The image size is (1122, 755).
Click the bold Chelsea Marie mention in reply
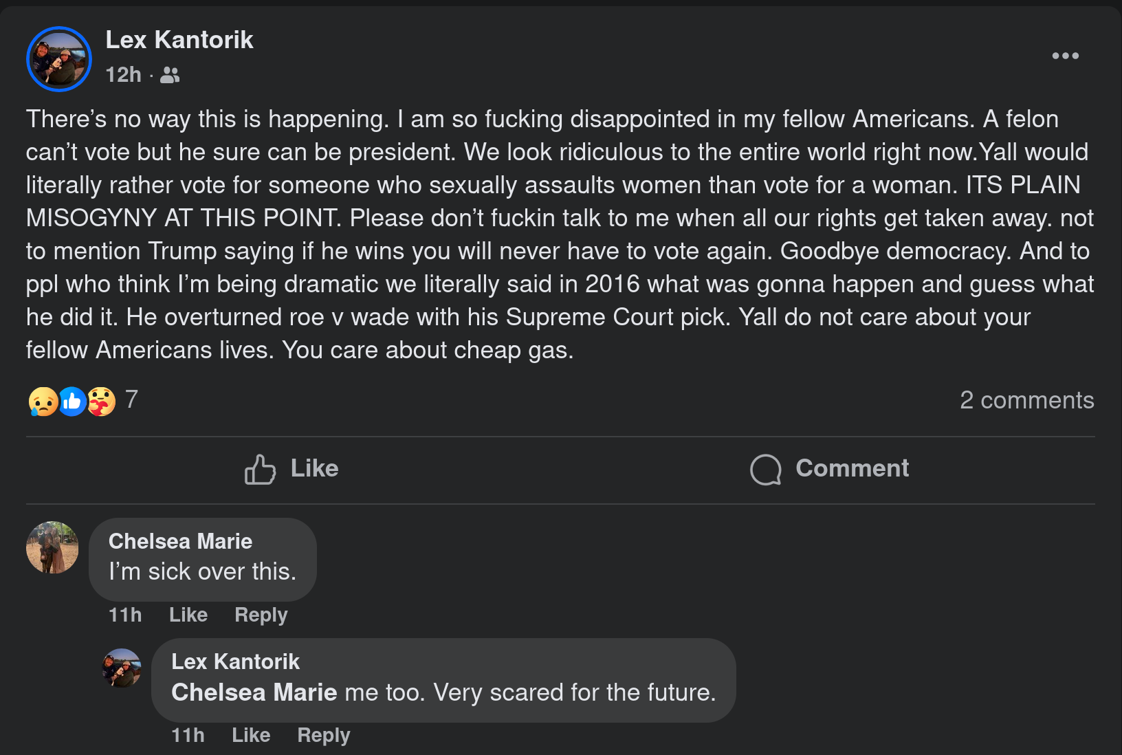(254, 692)
